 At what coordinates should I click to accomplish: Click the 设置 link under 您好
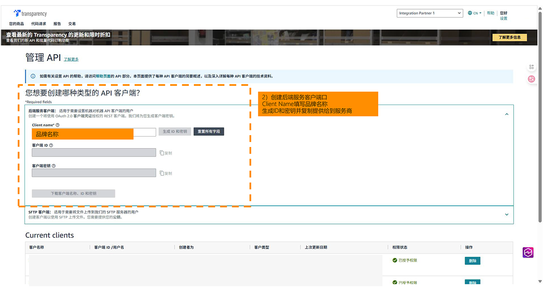pyautogui.click(x=503, y=19)
